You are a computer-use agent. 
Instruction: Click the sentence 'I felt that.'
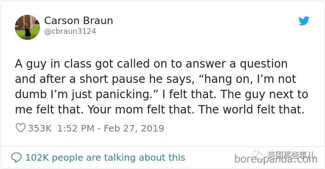[x=189, y=94]
